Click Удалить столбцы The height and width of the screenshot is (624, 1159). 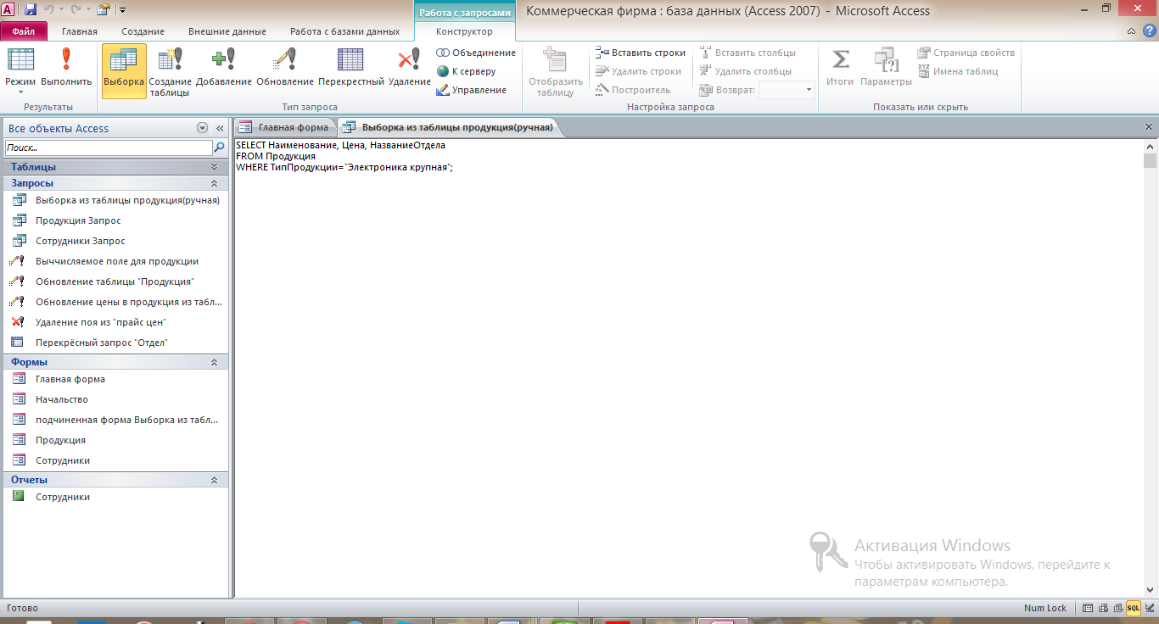745,71
